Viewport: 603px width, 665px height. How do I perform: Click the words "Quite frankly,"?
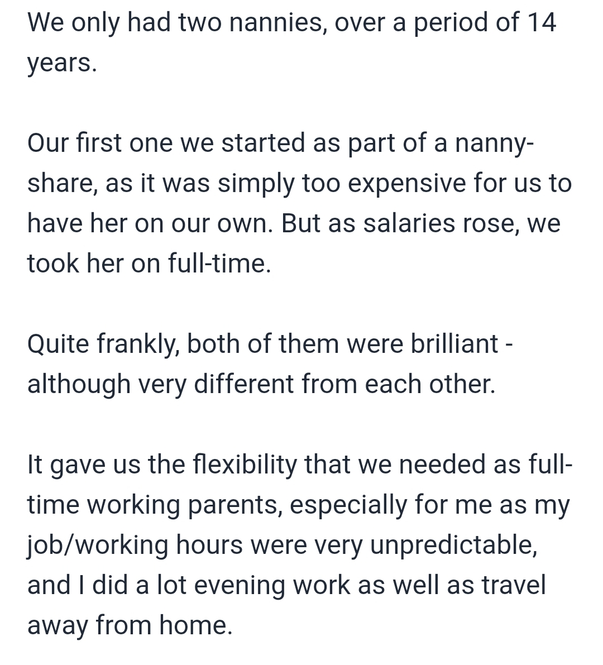point(103,344)
